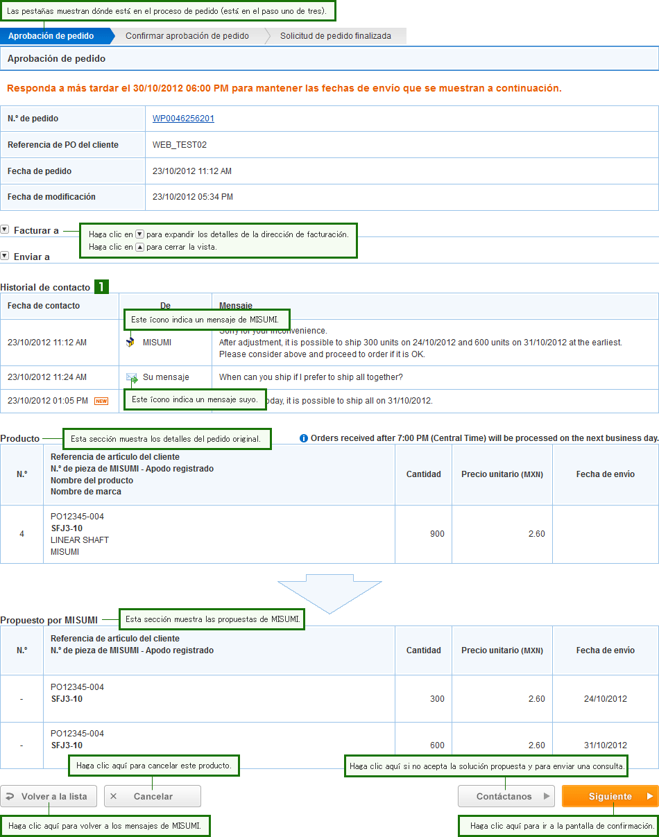This screenshot has height=837, width=659.
Task: Click the Cancelar button
Action: coord(153,796)
